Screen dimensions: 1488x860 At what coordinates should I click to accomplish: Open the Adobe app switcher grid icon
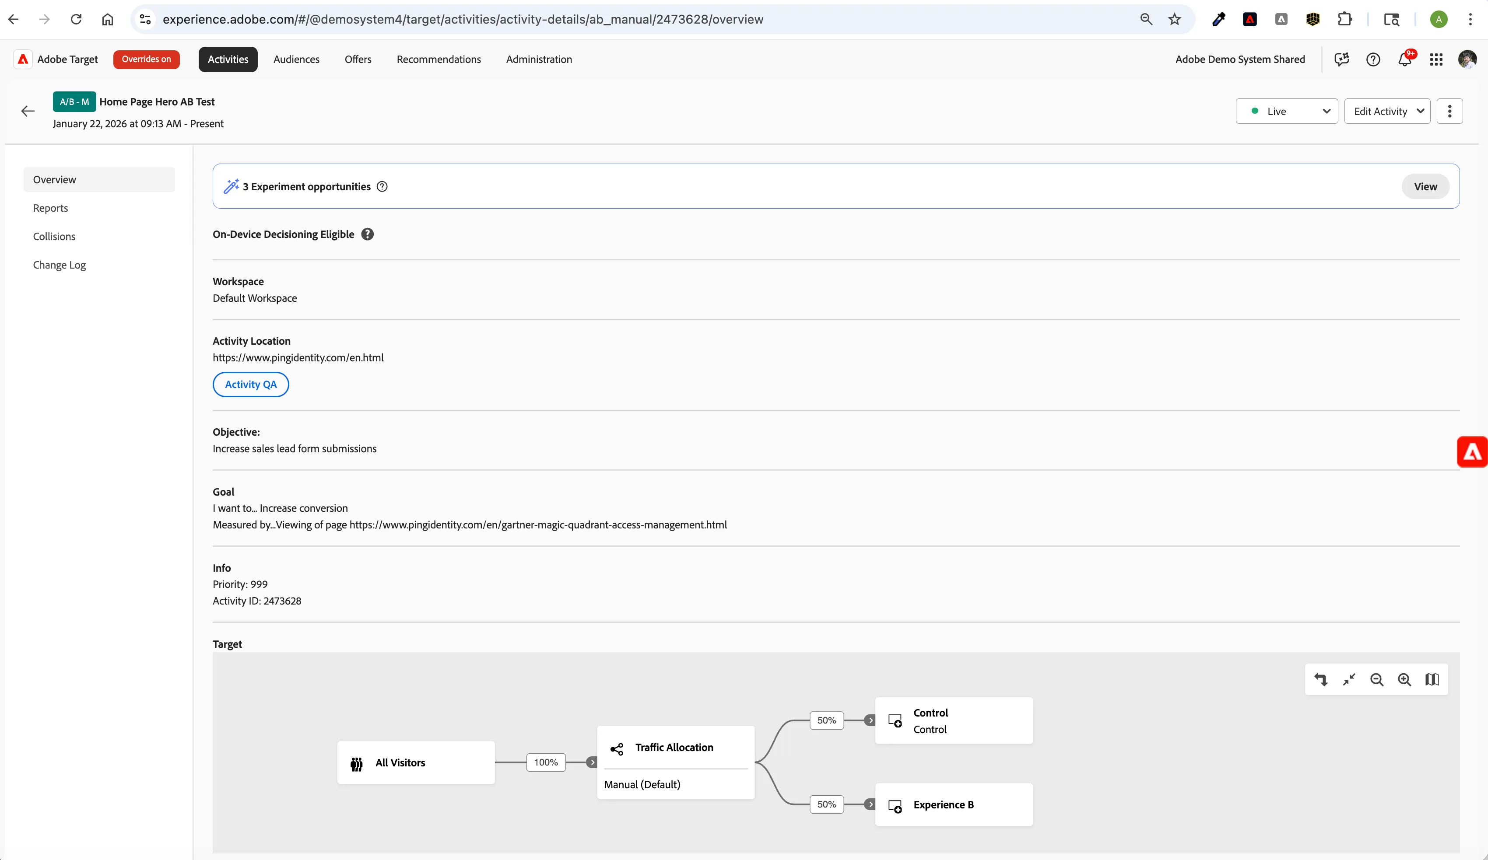[x=1436, y=59]
